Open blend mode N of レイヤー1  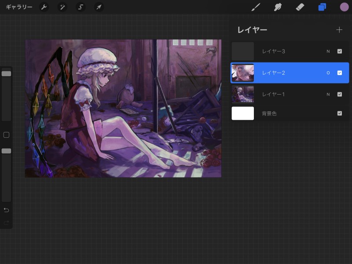point(328,94)
